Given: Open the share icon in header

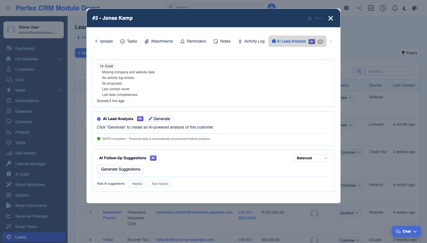Looking at the screenshot, I should [x=359, y=8].
